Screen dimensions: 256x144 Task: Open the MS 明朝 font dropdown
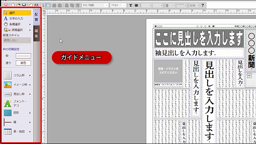tap(95, 5)
